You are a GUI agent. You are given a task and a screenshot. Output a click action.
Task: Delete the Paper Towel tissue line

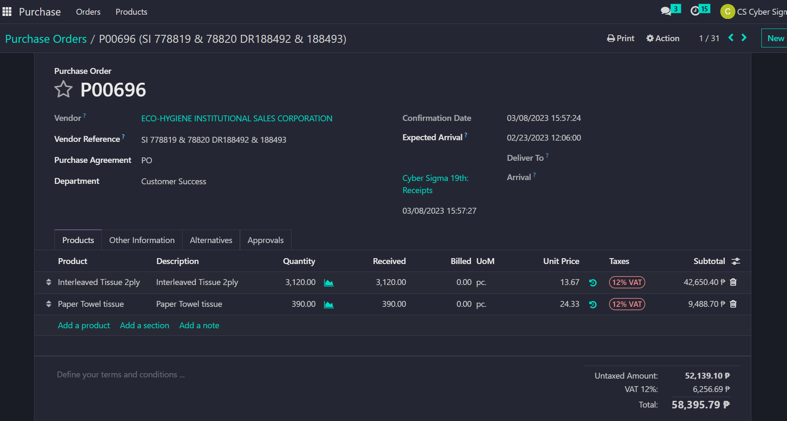tap(733, 304)
